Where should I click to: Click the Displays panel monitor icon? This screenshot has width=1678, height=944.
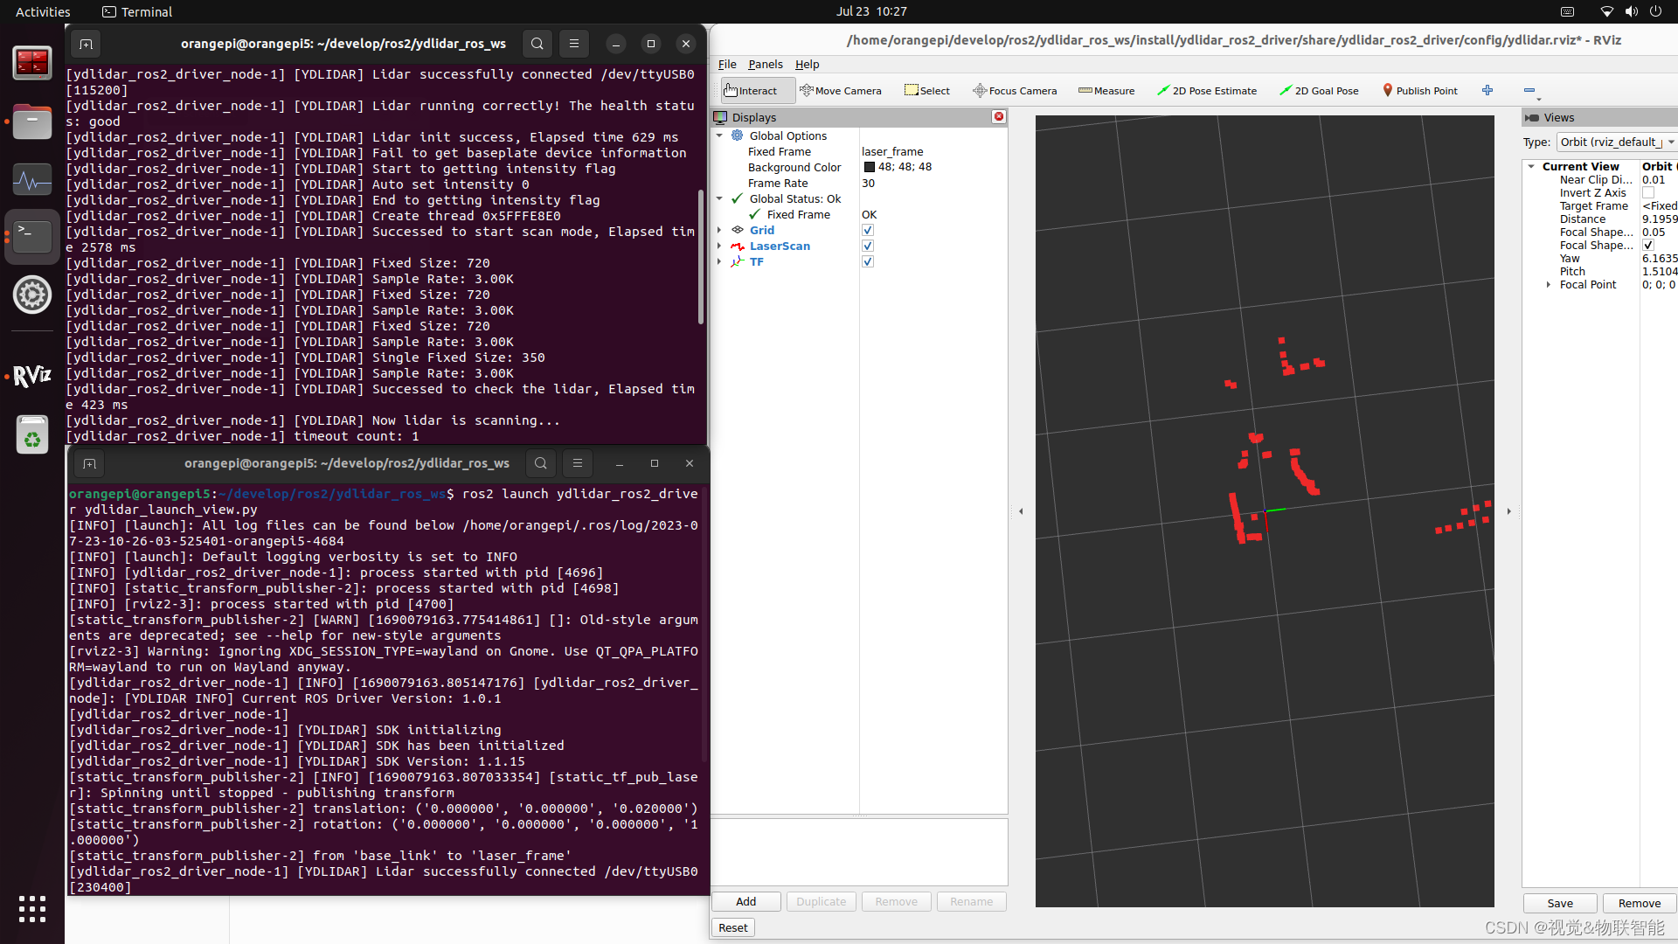pos(720,117)
